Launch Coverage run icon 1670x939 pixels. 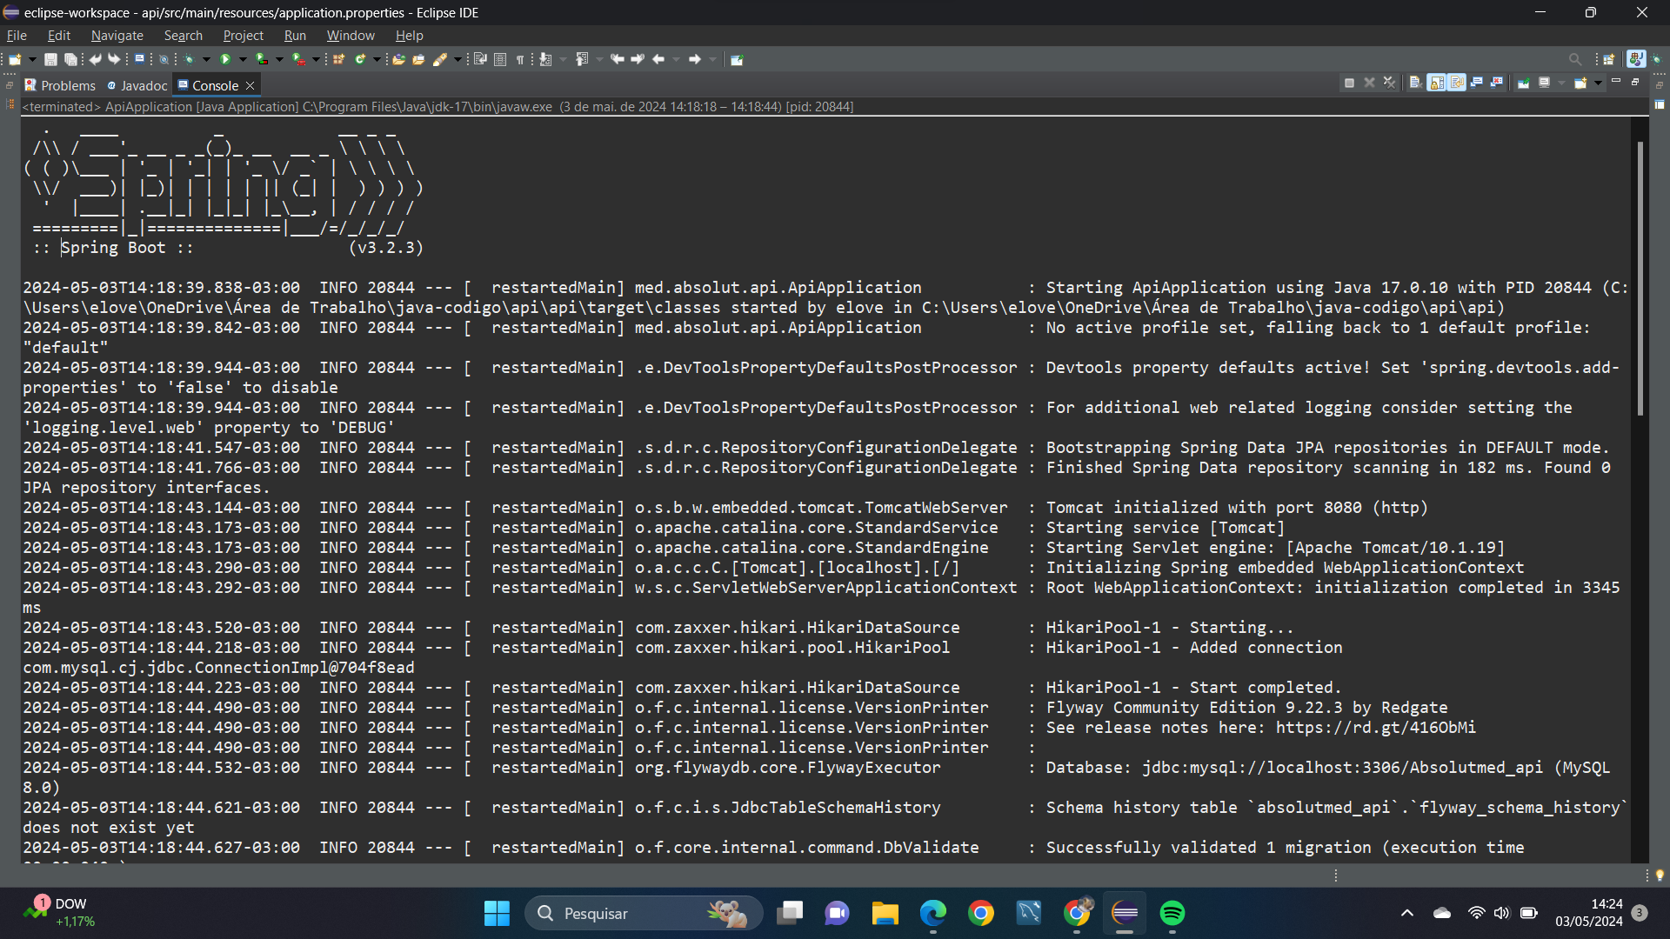coord(261,59)
